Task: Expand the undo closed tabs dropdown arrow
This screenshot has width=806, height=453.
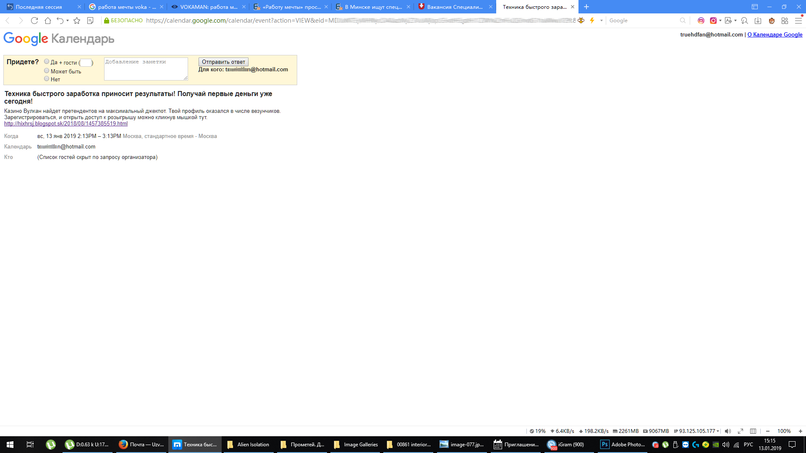Action: 68,21
